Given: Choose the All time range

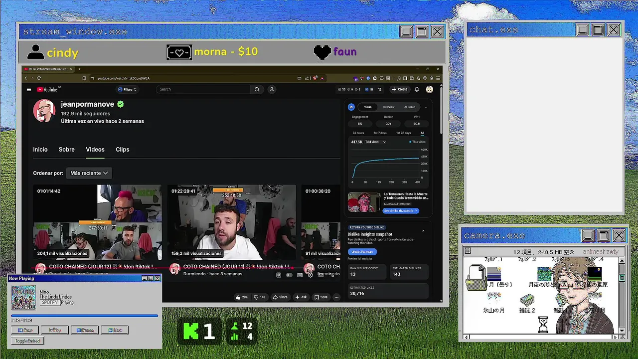Looking at the screenshot, I should 422,133.
